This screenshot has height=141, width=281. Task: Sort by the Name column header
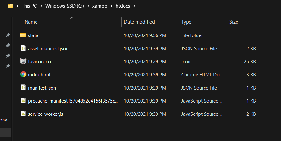pos(31,22)
